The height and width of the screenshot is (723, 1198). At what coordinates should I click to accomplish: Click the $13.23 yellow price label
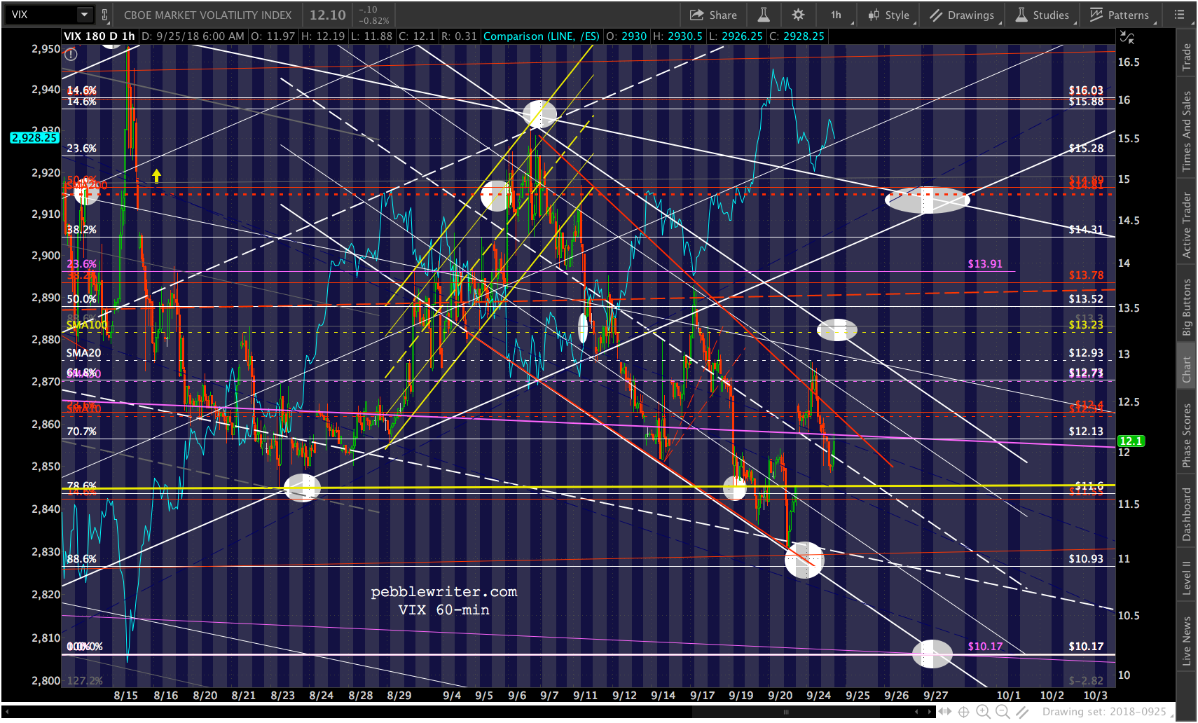coord(1086,325)
